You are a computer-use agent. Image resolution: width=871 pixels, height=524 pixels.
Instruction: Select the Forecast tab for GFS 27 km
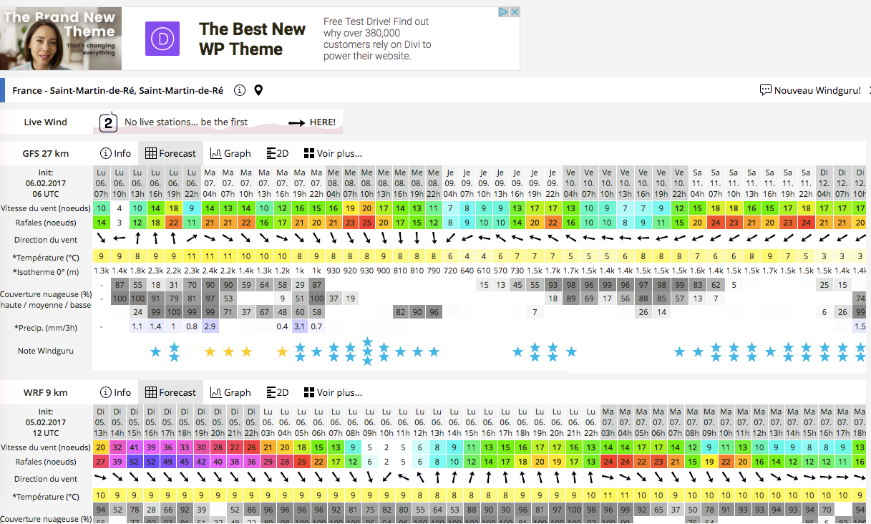tap(170, 153)
